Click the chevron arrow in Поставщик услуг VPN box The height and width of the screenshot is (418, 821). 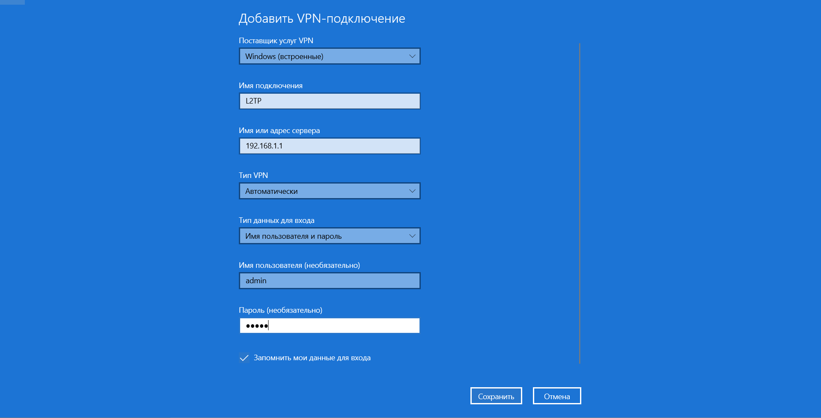coord(412,56)
